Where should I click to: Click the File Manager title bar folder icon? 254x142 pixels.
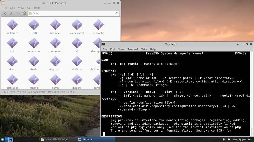(x=3, y=3)
